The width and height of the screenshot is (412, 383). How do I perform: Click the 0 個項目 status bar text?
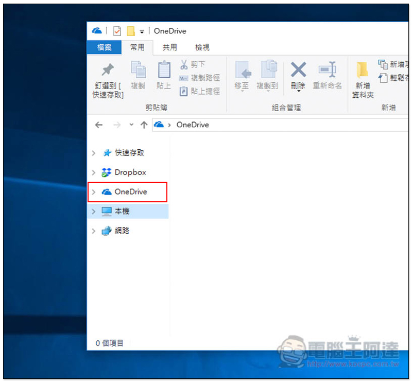tap(109, 343)
